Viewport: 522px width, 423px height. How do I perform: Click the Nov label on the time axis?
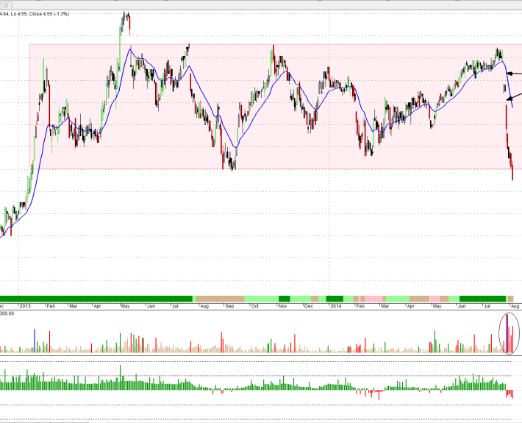pyautogui.click(x=282, y=305)
